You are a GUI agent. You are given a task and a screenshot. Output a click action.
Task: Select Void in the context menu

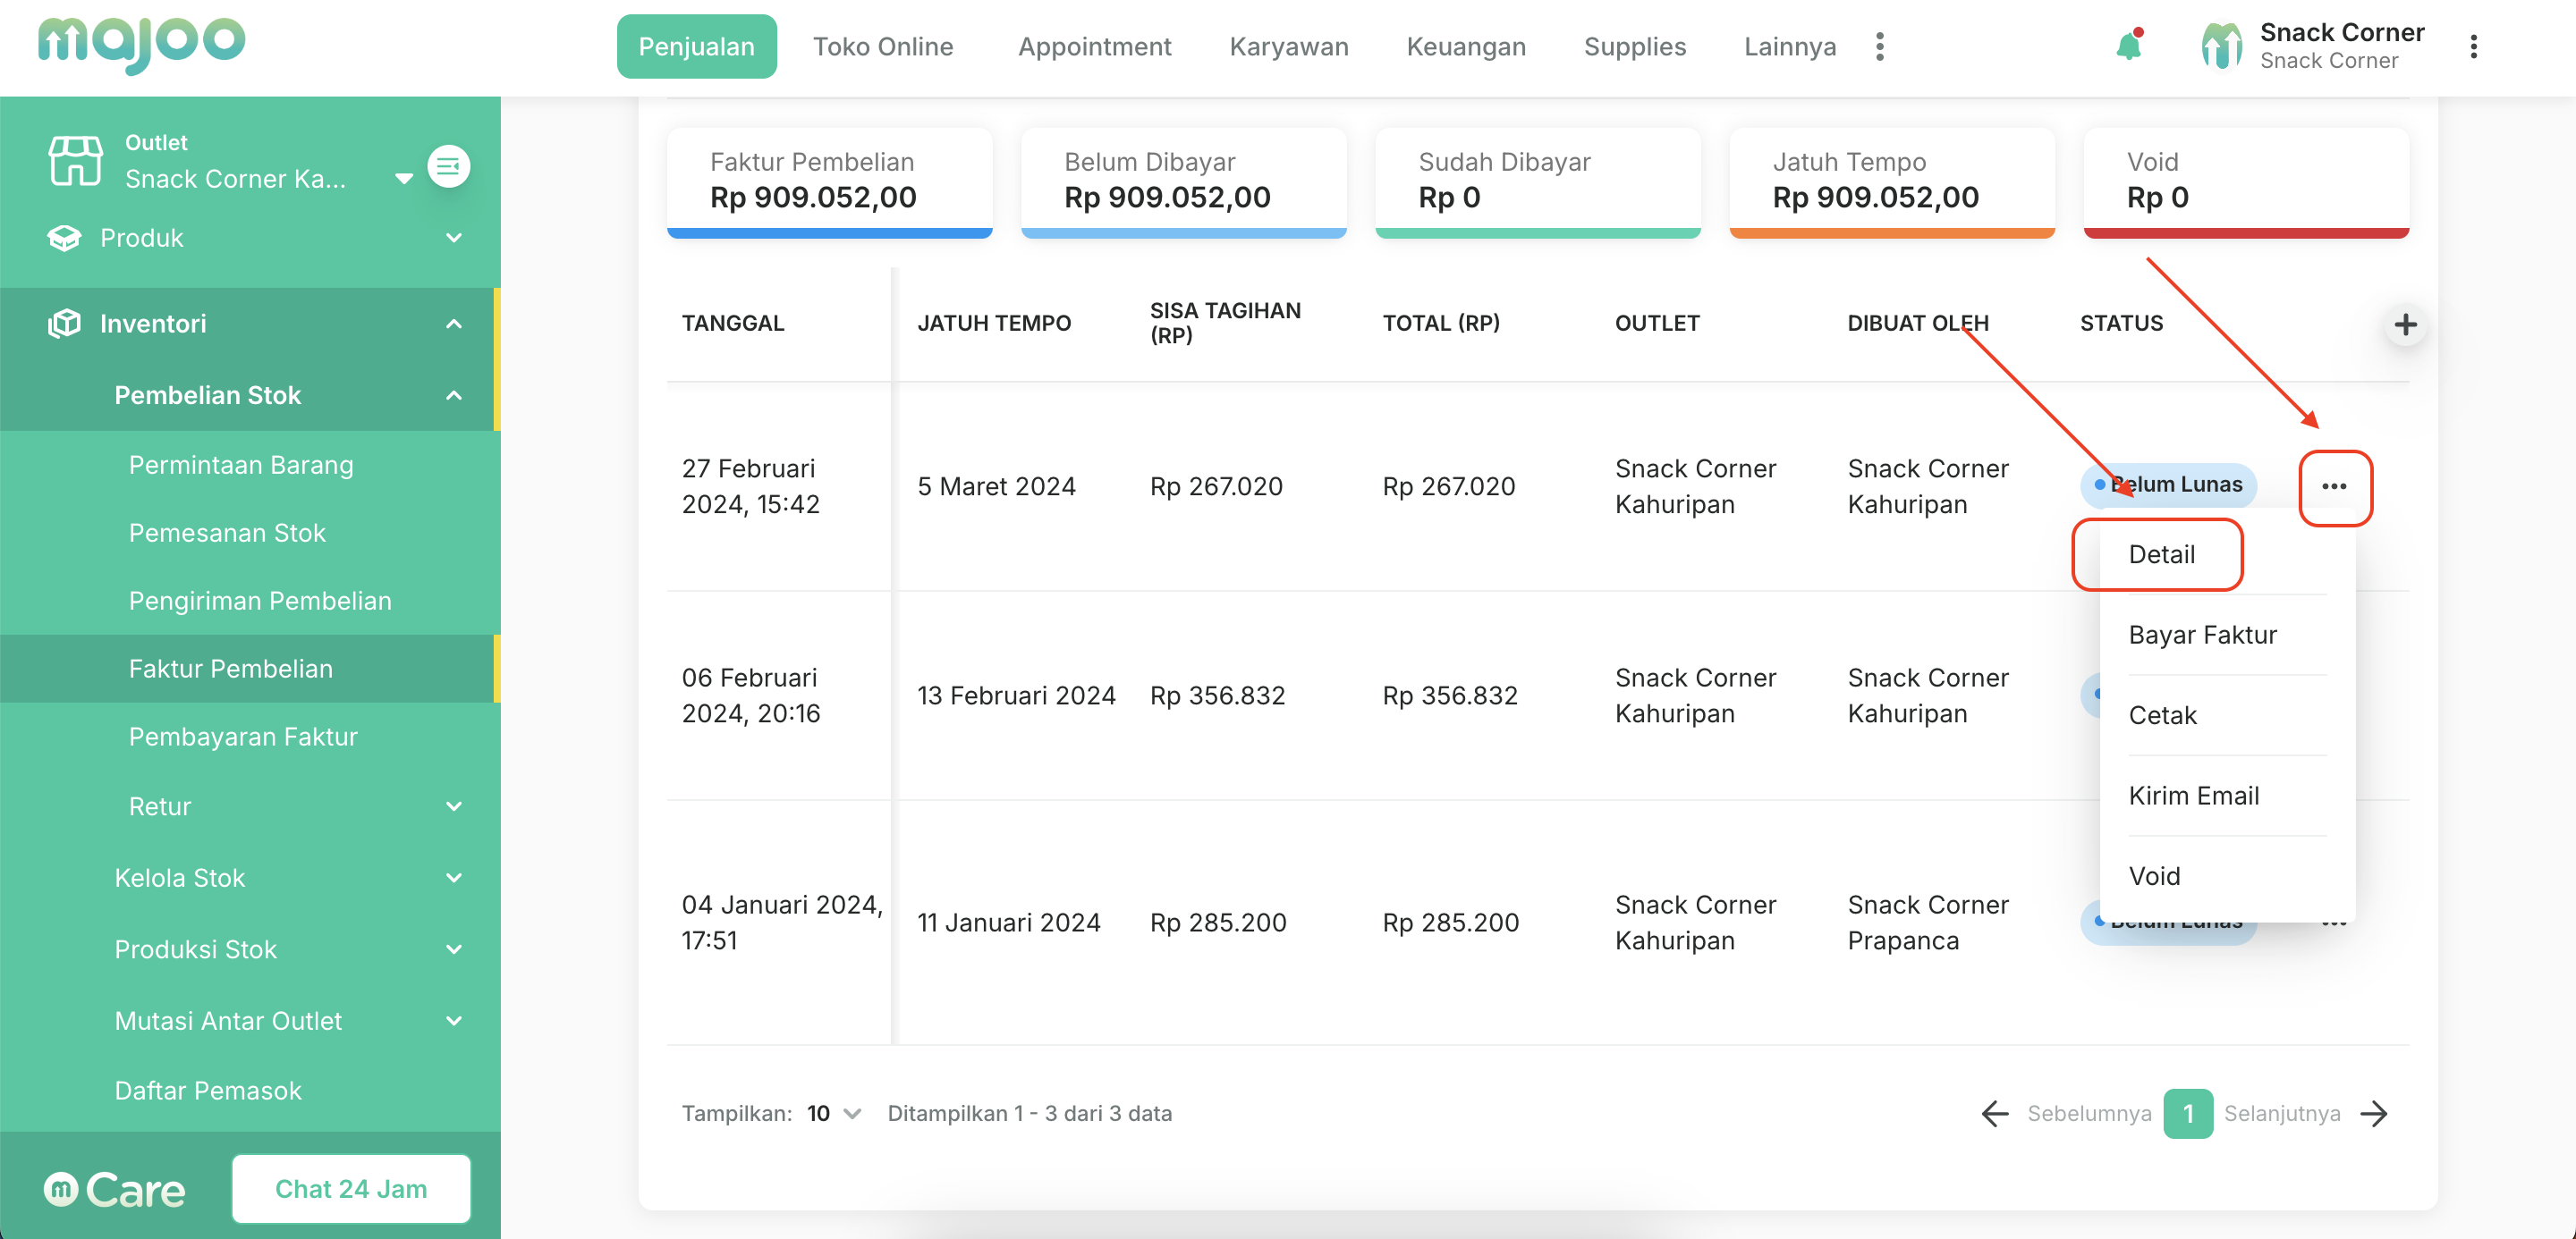click(2154, 876)
